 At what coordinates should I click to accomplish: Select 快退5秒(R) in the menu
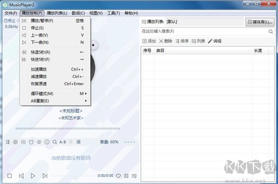[x=55, y=52]
